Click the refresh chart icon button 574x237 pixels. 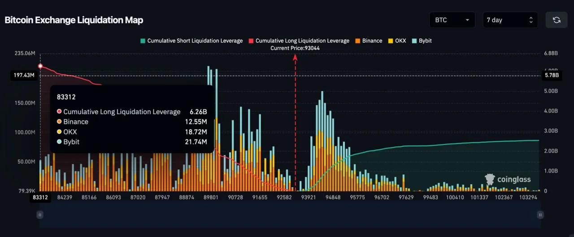(557, 20)
